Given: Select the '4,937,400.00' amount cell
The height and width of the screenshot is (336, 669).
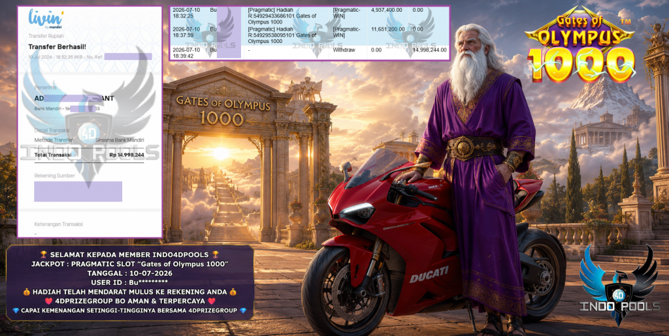Looking at the screenshot, I should click(385, 9).
